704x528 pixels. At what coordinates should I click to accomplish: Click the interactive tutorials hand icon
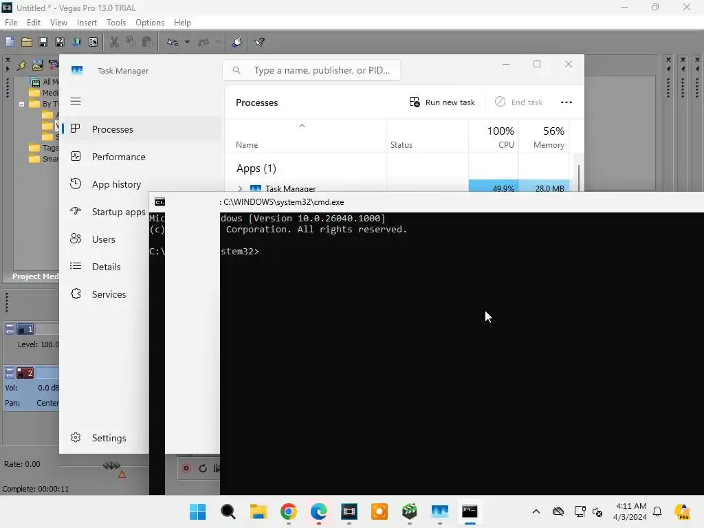pyautogui.click(x=236, y=42)
